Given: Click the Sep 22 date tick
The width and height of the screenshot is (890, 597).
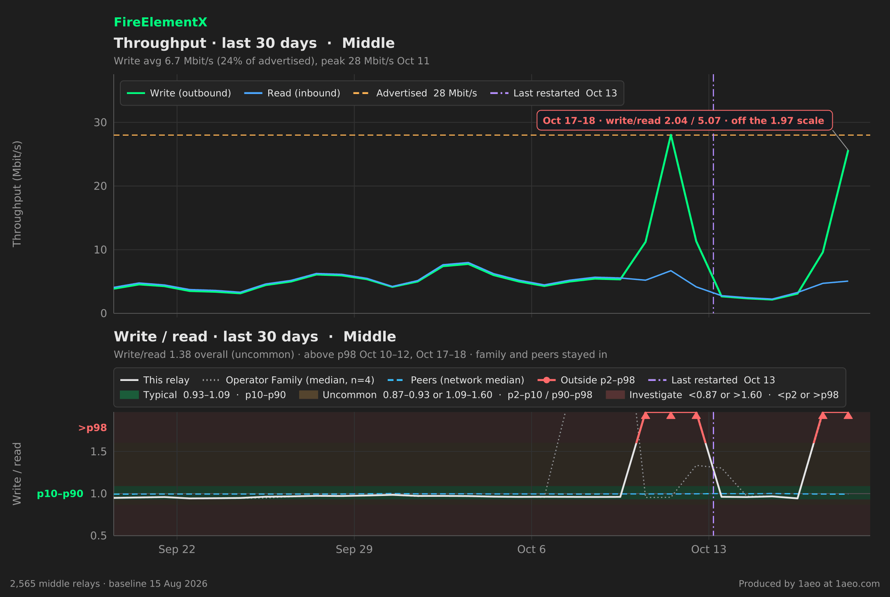Looking at the screenshot, I should 177,550.
